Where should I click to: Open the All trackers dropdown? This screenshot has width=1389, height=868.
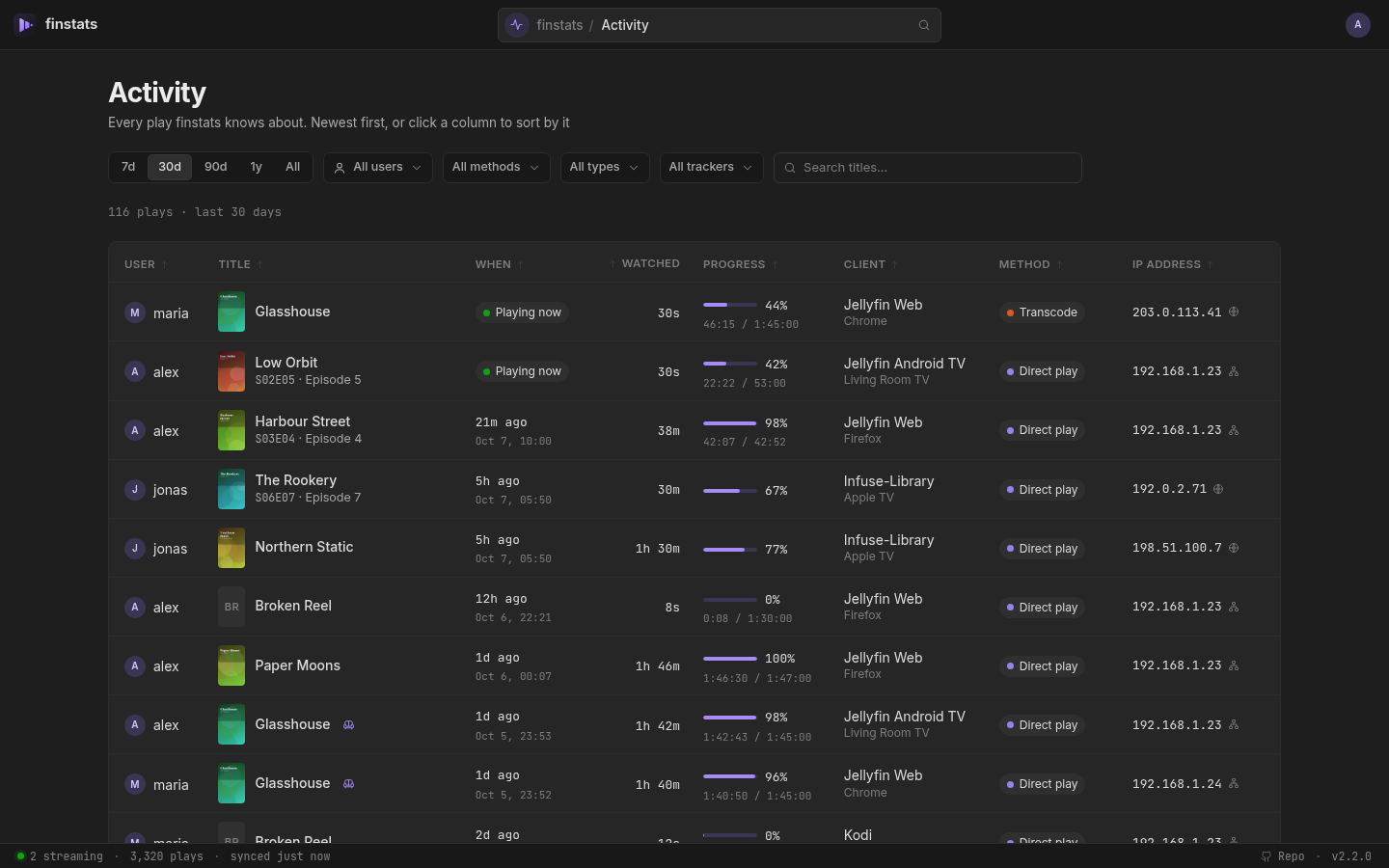click(x=711, y=168)
